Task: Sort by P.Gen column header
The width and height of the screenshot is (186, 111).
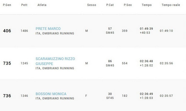Action: [x=7, y=5]
